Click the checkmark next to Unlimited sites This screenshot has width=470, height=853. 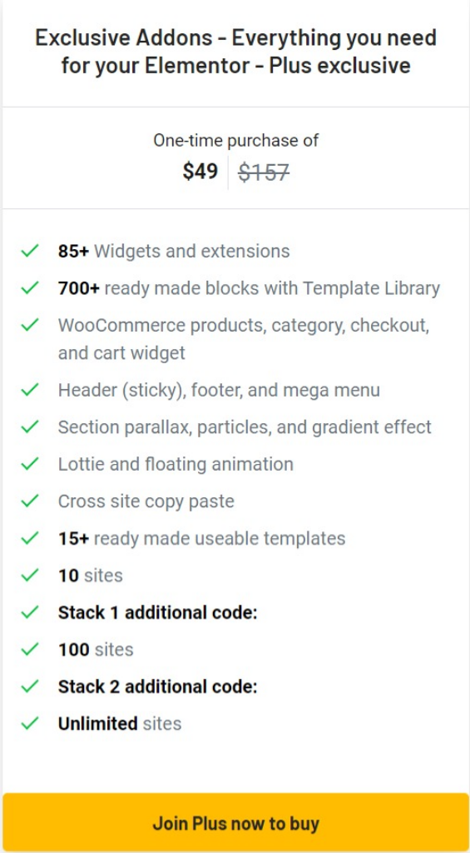[x=29, y=723]
